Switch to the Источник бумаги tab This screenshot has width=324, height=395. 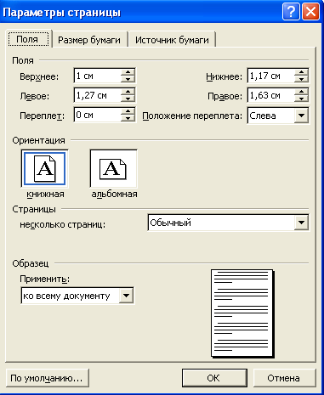[172, 40]
